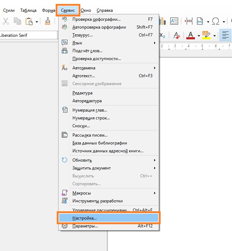Click the Clear Direct Formatting icon

[176, 35]
